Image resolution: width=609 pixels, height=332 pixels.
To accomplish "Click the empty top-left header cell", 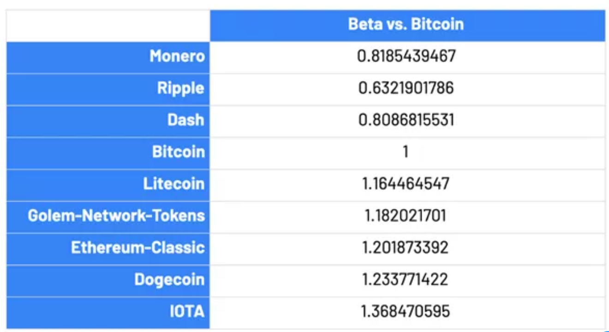I will (108, 25).
